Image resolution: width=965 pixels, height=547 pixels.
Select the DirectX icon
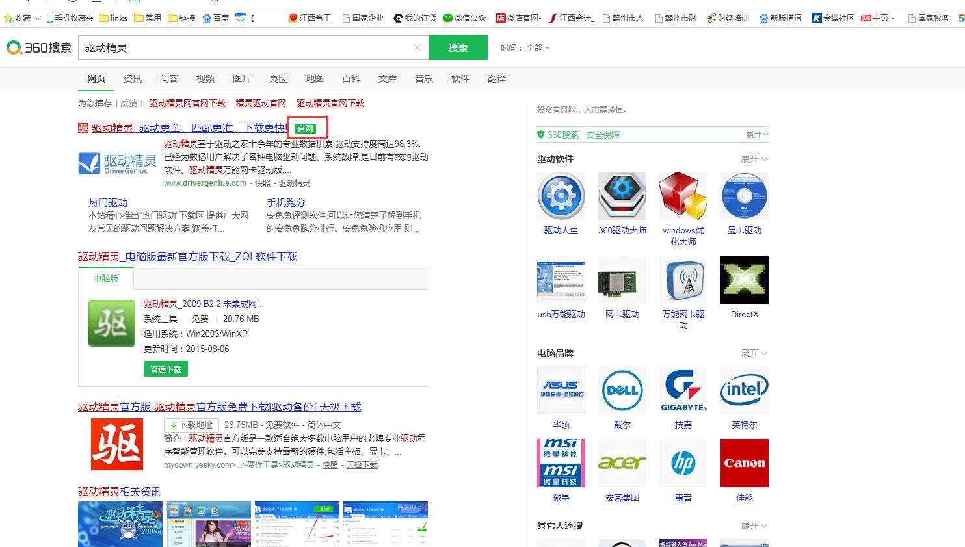click(744, 280)
